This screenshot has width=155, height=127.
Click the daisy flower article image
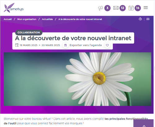77,79
